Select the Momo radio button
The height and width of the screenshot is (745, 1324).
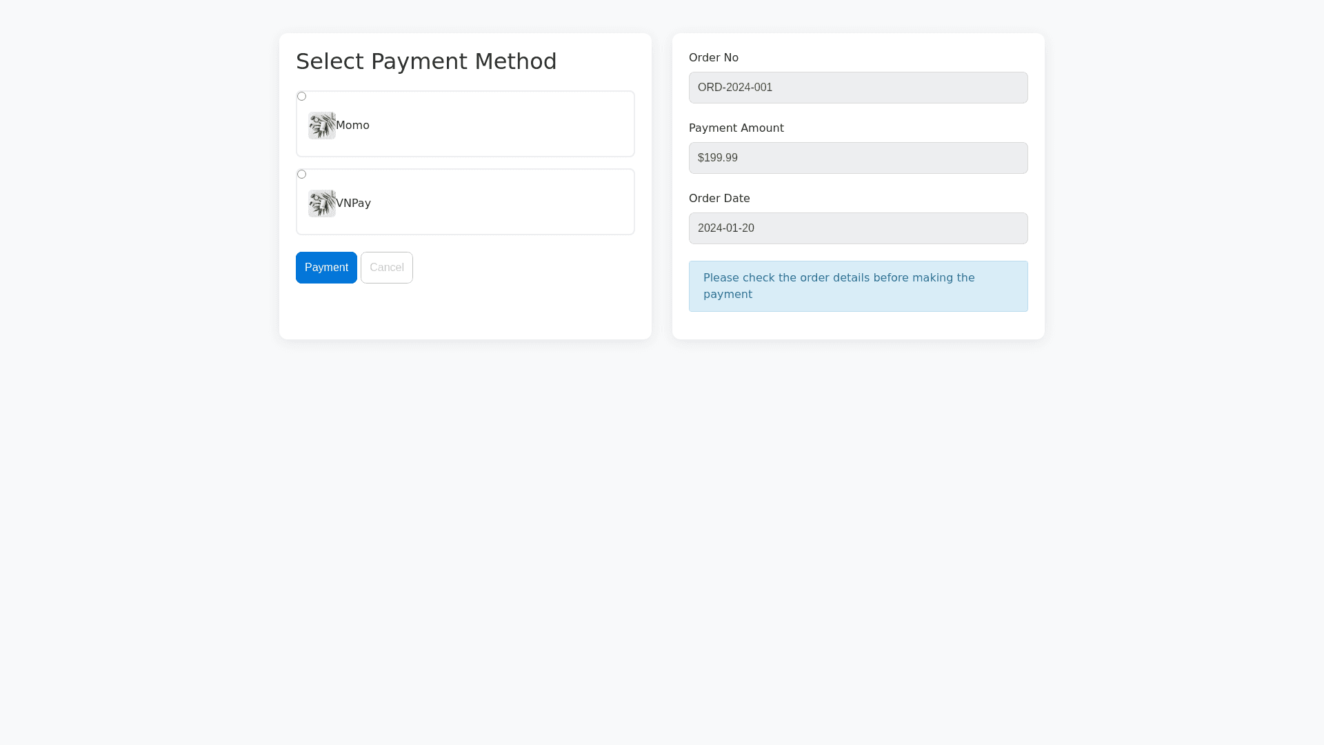(301, 97)
